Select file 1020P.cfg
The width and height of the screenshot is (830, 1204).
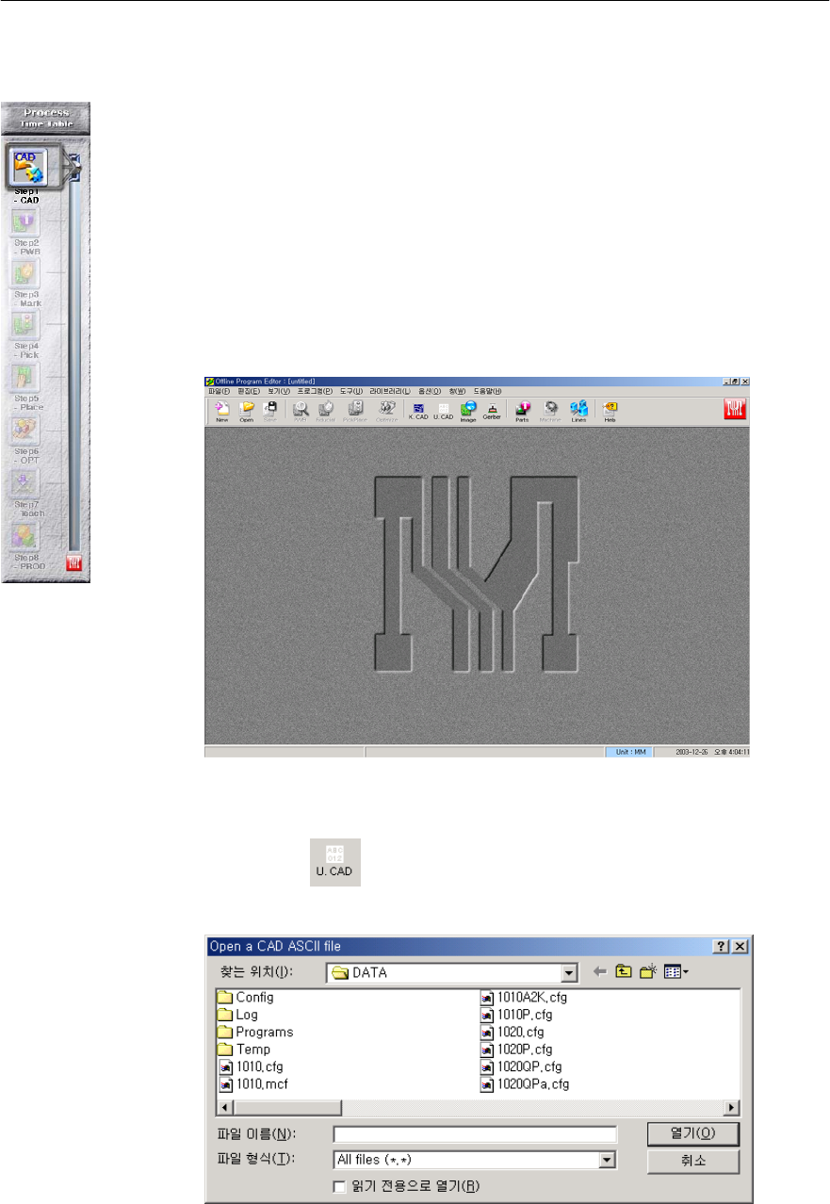516,1049
